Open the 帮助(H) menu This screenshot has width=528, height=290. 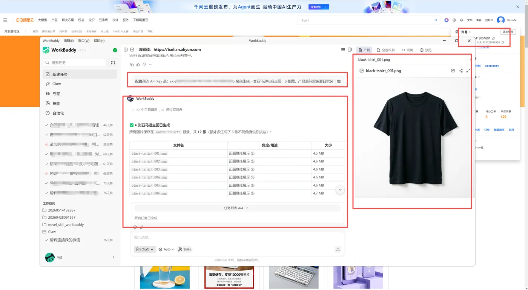click(x=99, y=41)
